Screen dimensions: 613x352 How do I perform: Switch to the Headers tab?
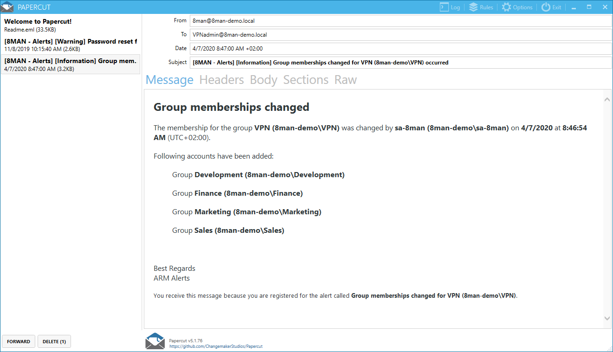coord(221,80)
